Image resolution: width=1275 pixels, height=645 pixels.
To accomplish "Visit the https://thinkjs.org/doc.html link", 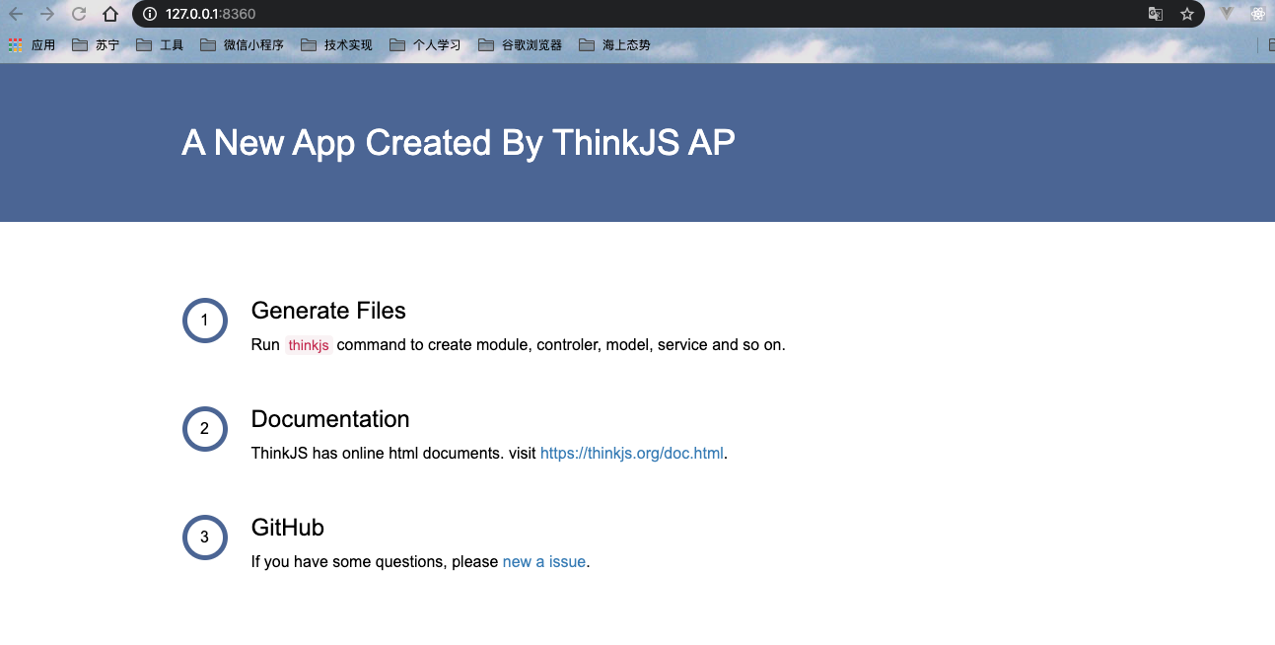I will coord(632,454).
